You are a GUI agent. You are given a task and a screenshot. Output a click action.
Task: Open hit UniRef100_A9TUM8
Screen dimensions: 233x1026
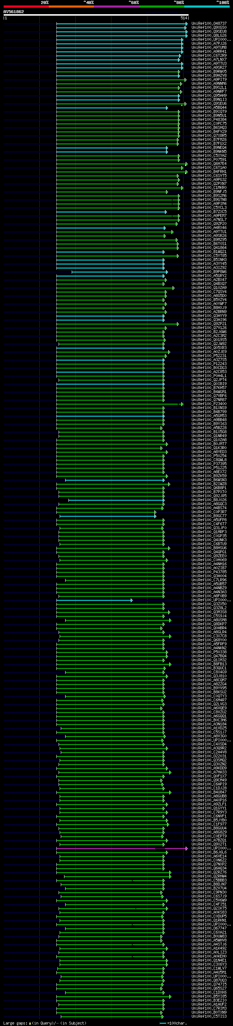tap(209, 47)
